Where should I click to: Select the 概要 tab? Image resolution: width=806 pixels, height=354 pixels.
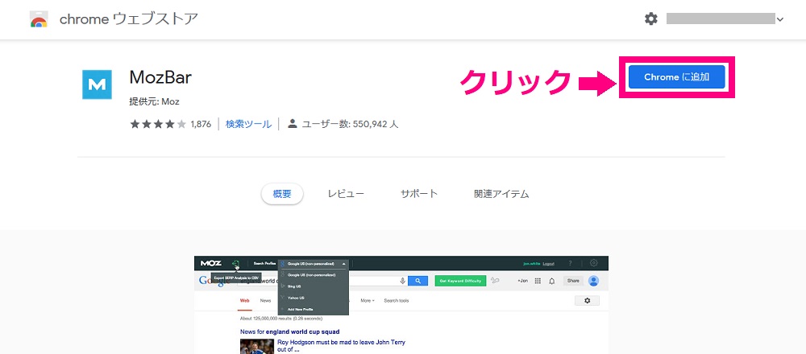click(x=281, y=194)
